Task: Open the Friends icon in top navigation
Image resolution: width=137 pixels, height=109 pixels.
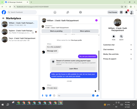Action: 68,12
